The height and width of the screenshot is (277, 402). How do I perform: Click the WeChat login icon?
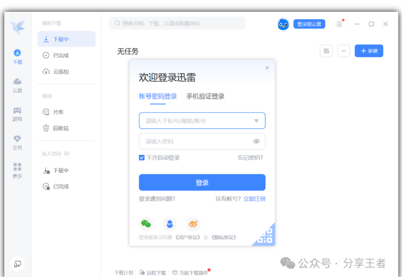click(x=146, y=224)
